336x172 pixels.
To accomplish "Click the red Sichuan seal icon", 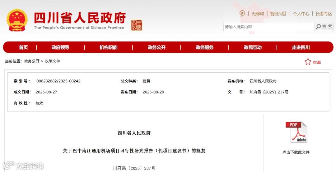I will click(137, 25).
